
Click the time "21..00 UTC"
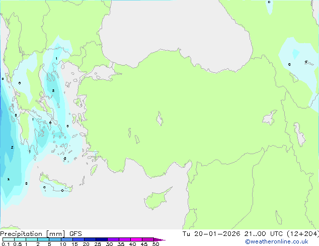point(263,234)
